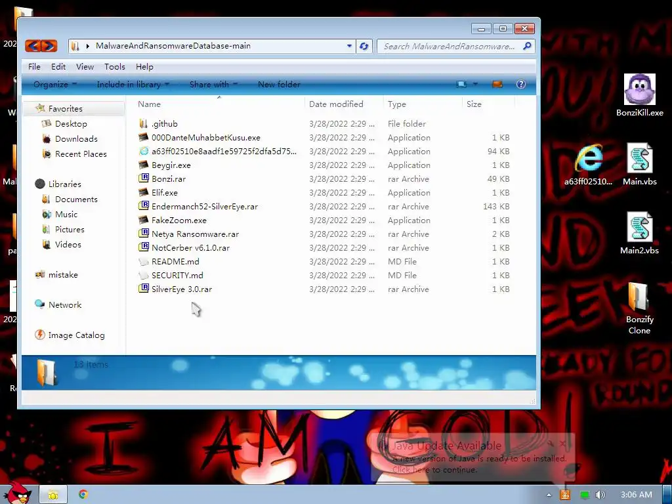Expand the view options dropdown arrow

point(475,84)
